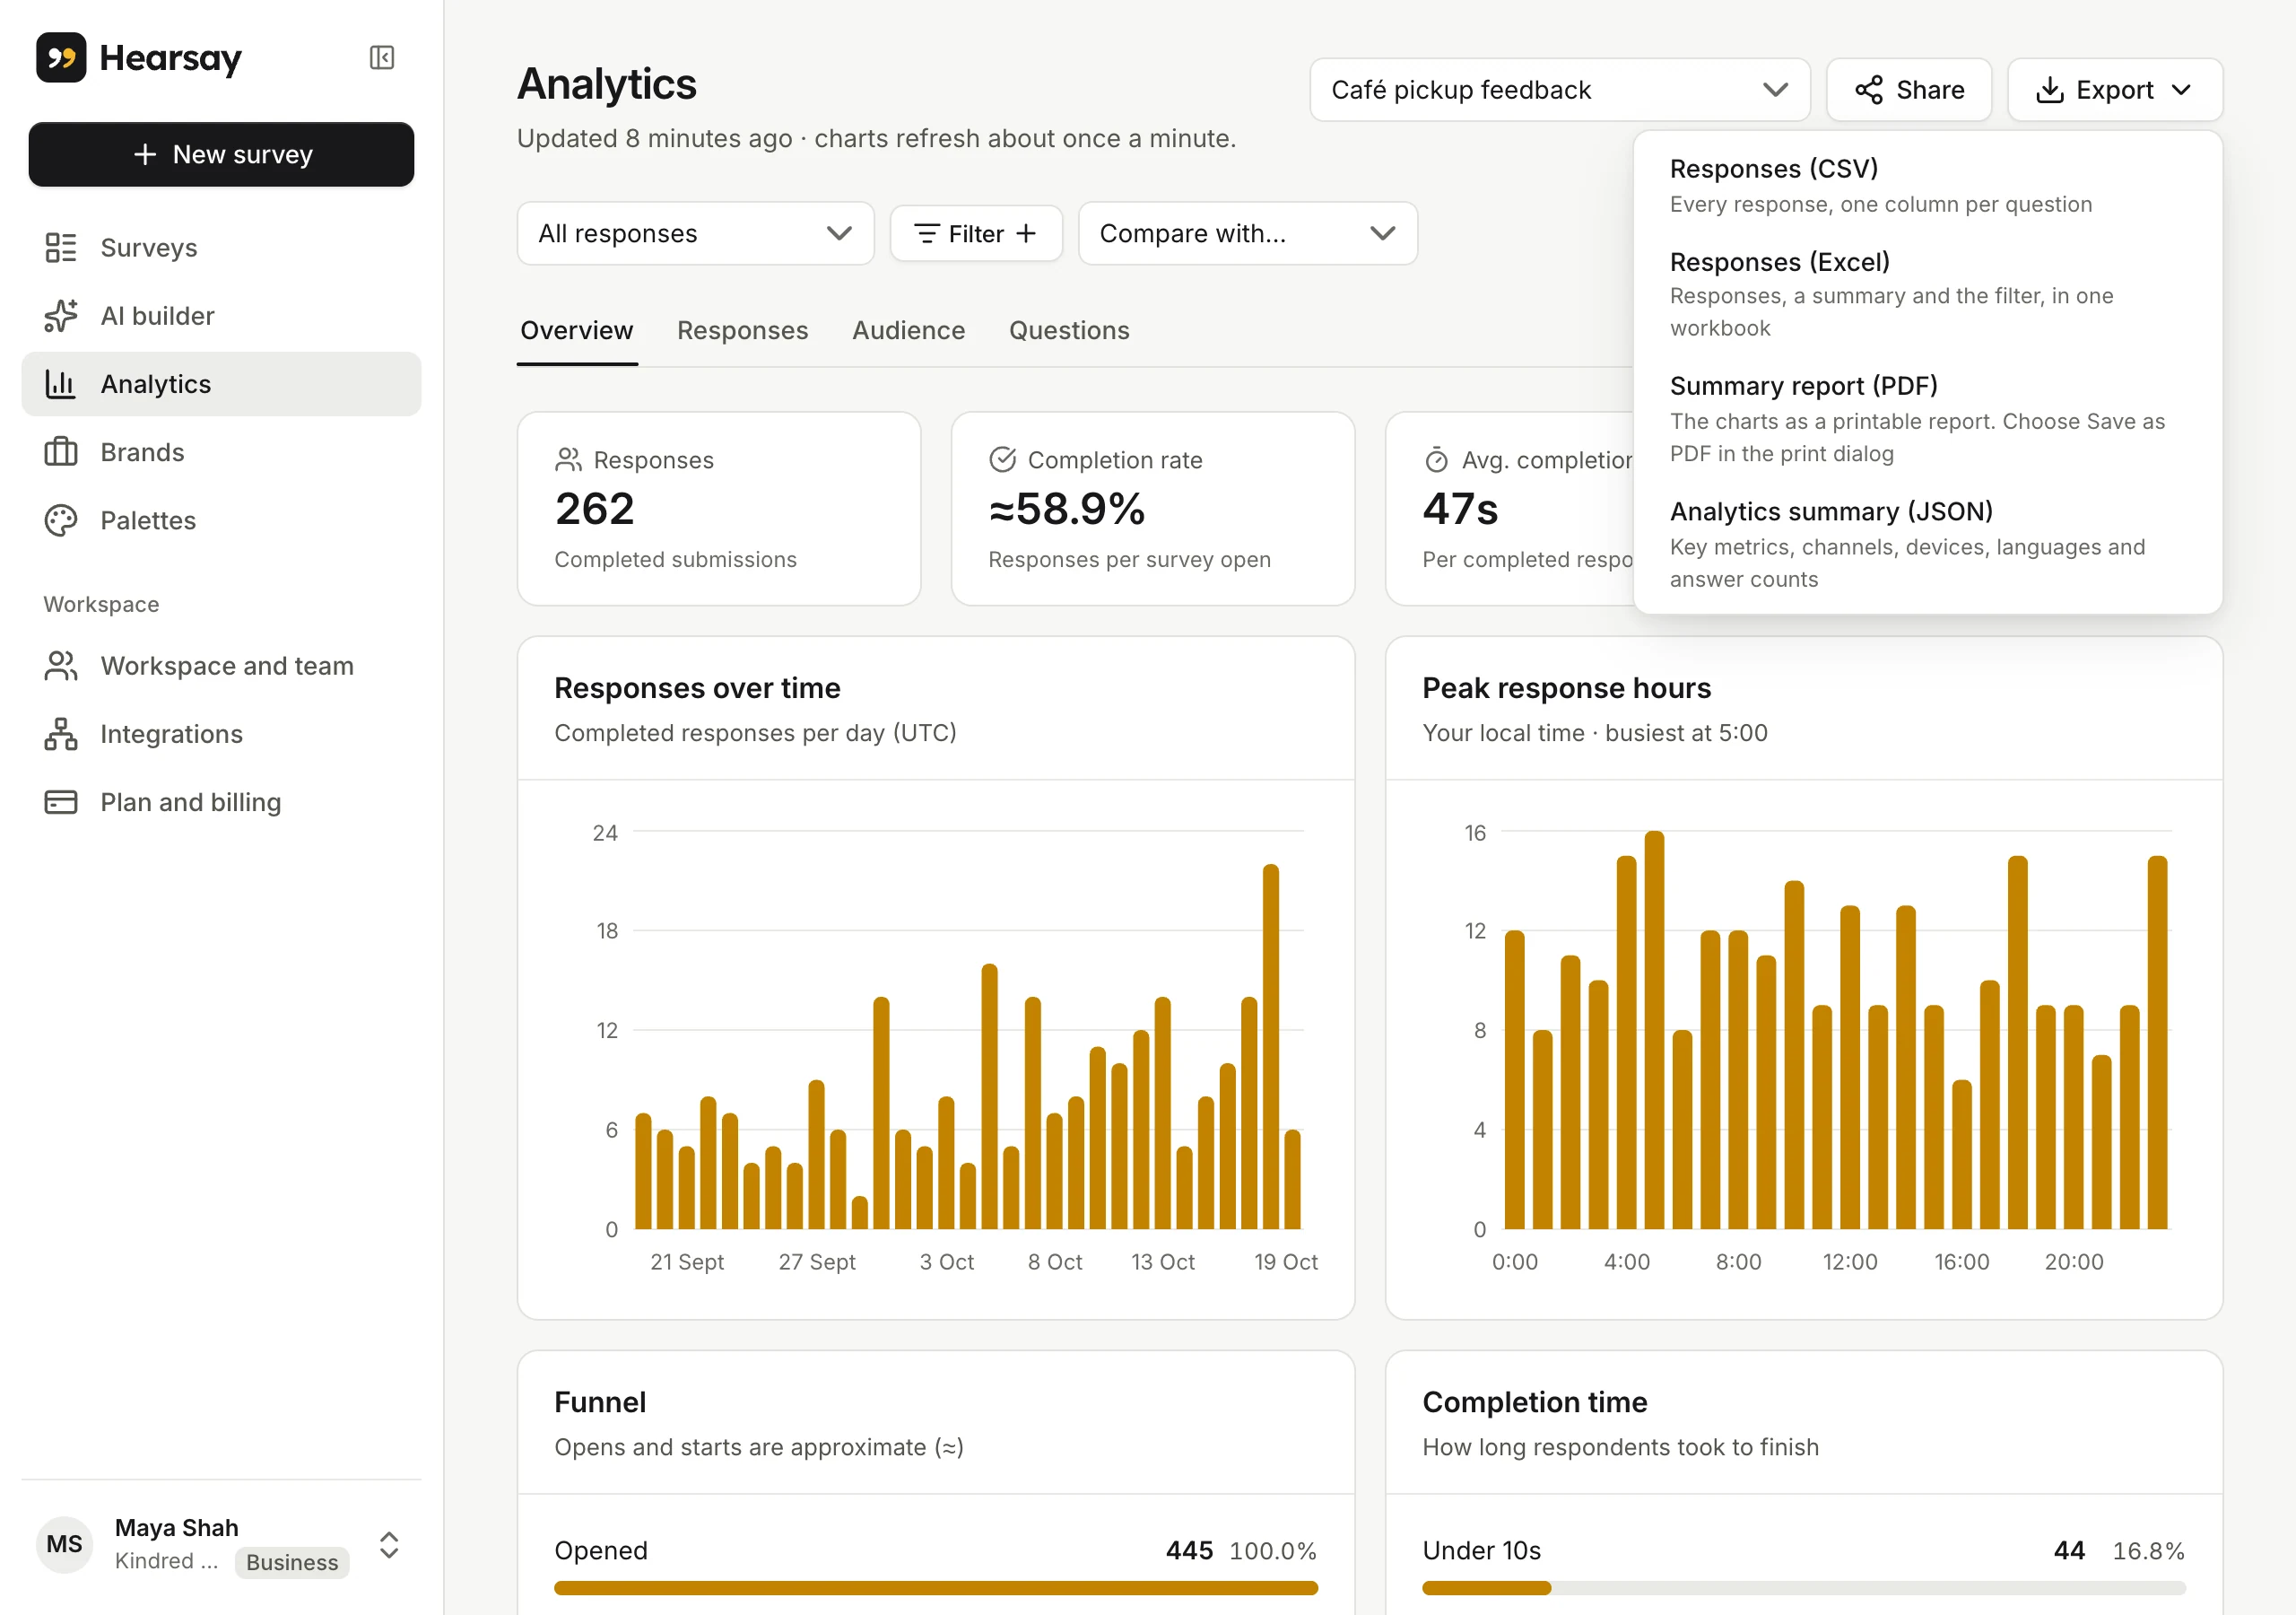Switch to the Audience tab
Screen dimensions: 2296x1615
(x=908, y=331)
